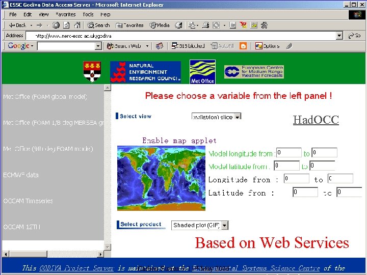
Task: Click Model latitude to field
Action: point(322,166)
